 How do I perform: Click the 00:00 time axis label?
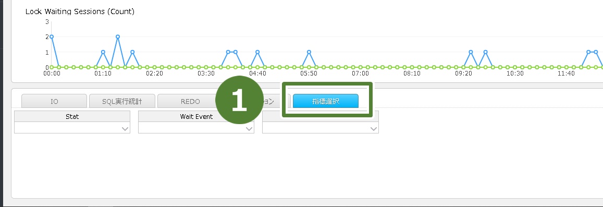click(x=52, y=73)
